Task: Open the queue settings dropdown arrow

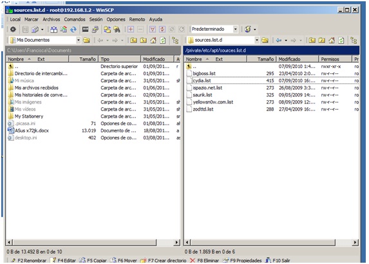Action: click(x=43, y=30)
